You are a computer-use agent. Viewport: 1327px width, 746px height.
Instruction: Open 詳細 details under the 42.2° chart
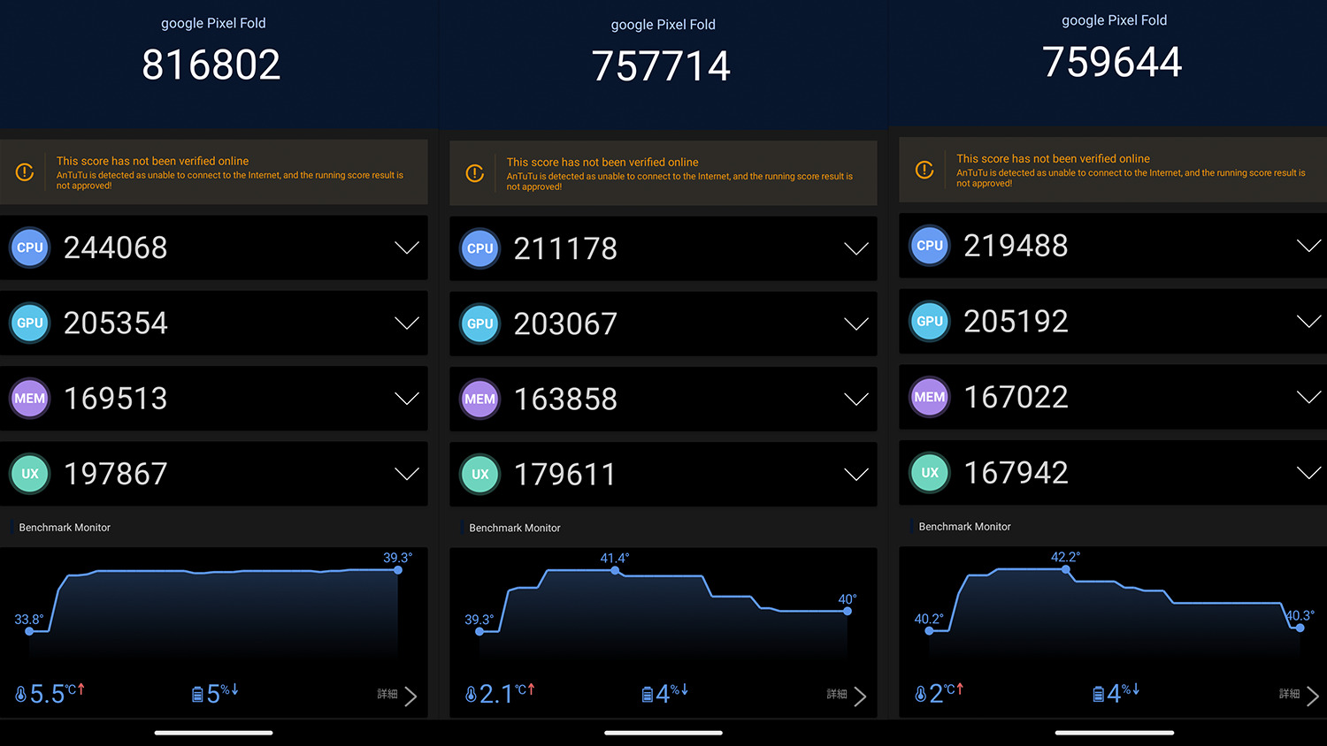click(x=1299, y=696)
